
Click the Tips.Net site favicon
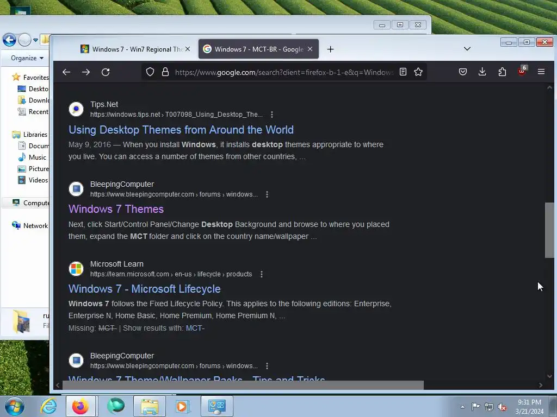(76, 109)
